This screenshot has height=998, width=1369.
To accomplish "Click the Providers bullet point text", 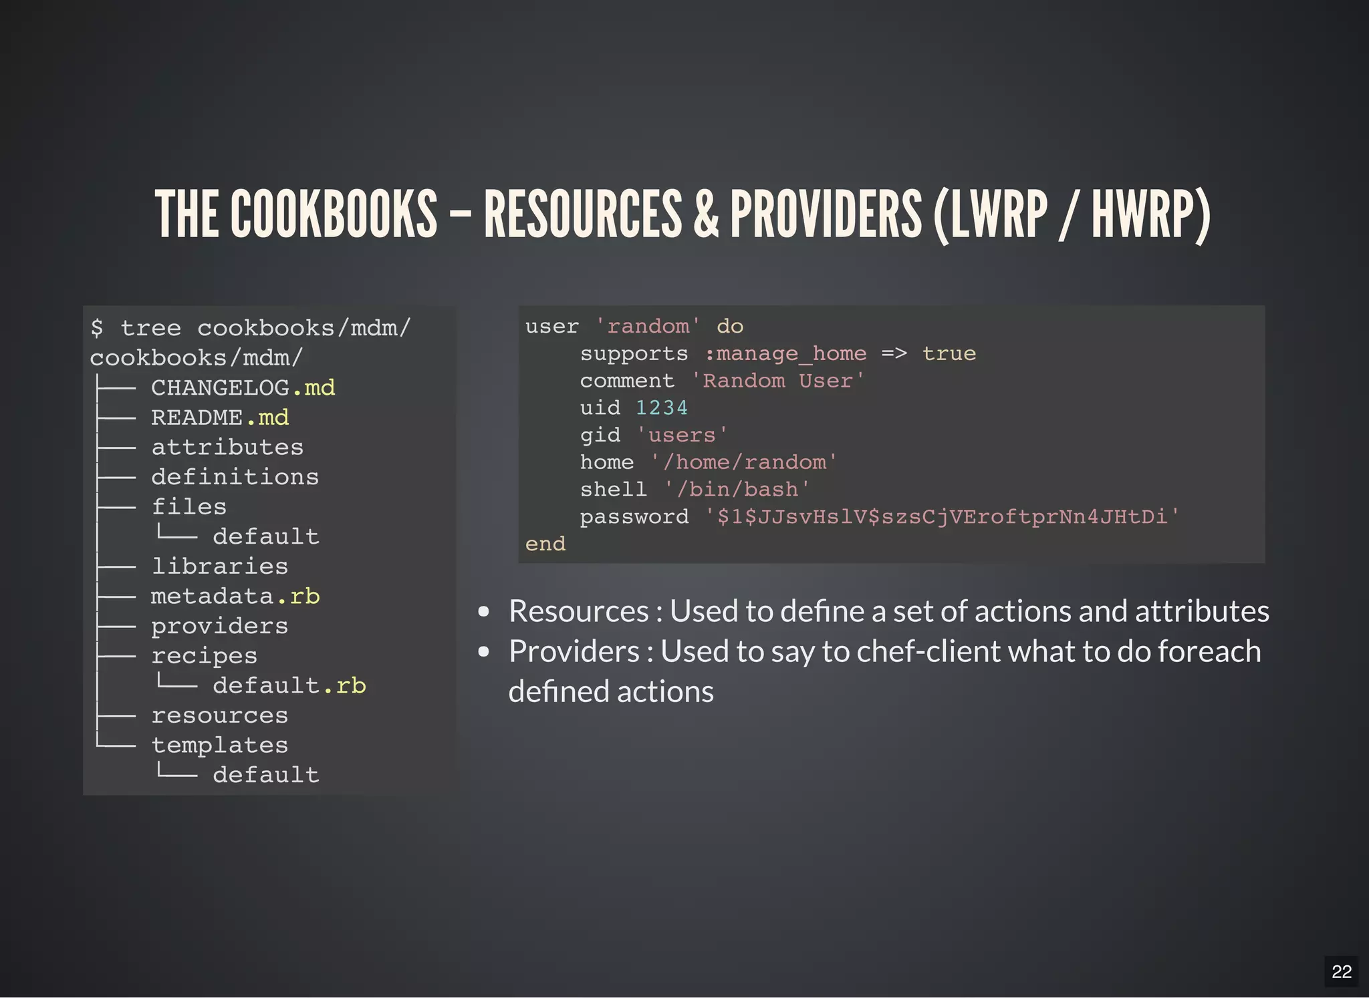I will pos(884,651).
